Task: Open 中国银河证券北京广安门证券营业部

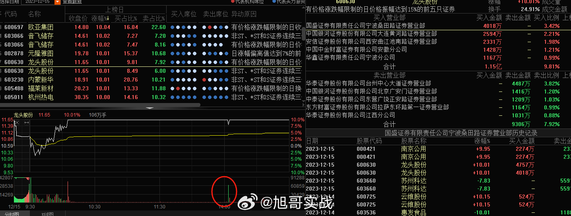Action: pos(371,91)
